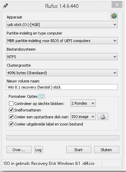Expand the Bestandssysteem NTFS dropdown

tap(62, 57)
